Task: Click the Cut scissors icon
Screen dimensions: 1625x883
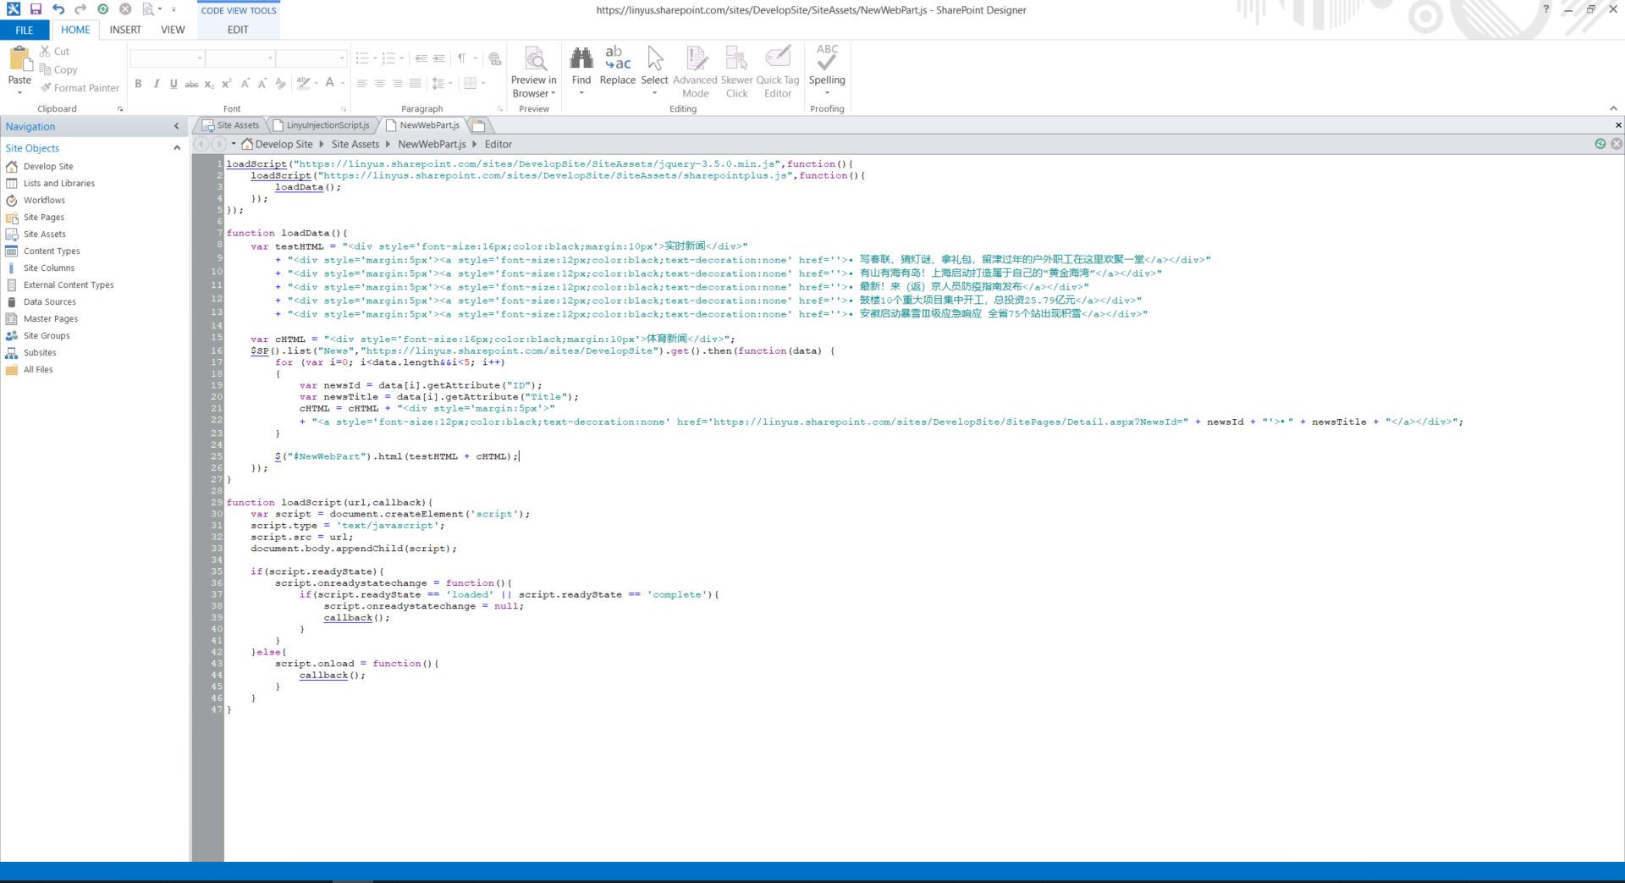Action: [46, 51]
